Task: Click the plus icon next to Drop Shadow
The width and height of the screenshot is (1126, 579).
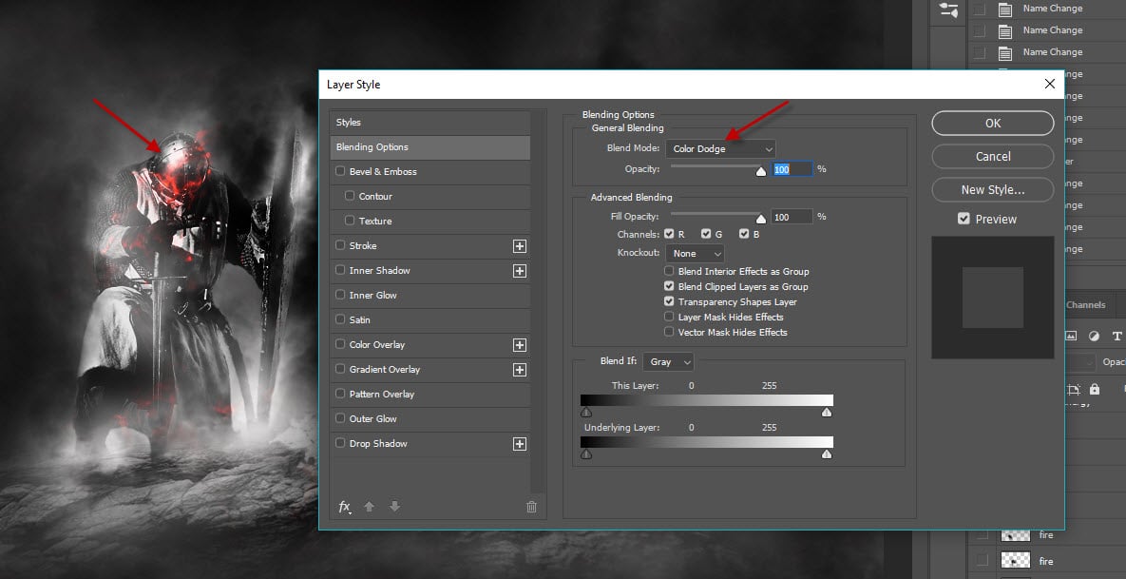Action: coord(520,444)
